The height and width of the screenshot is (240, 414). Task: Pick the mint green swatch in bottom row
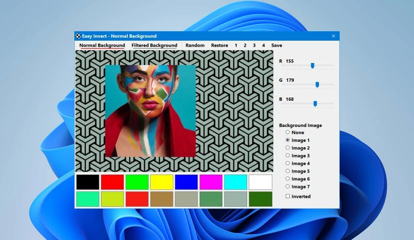point(88,199)
